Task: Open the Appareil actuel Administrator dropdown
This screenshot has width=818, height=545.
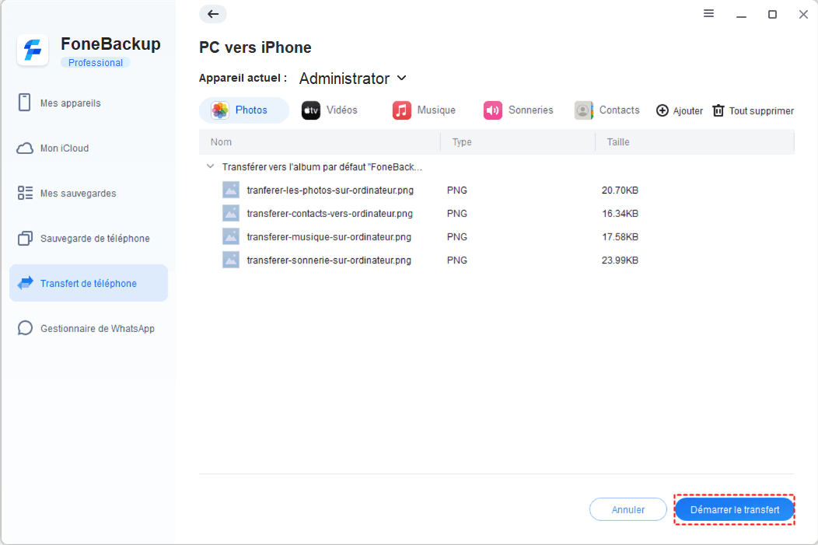Action: click(353, 79)
